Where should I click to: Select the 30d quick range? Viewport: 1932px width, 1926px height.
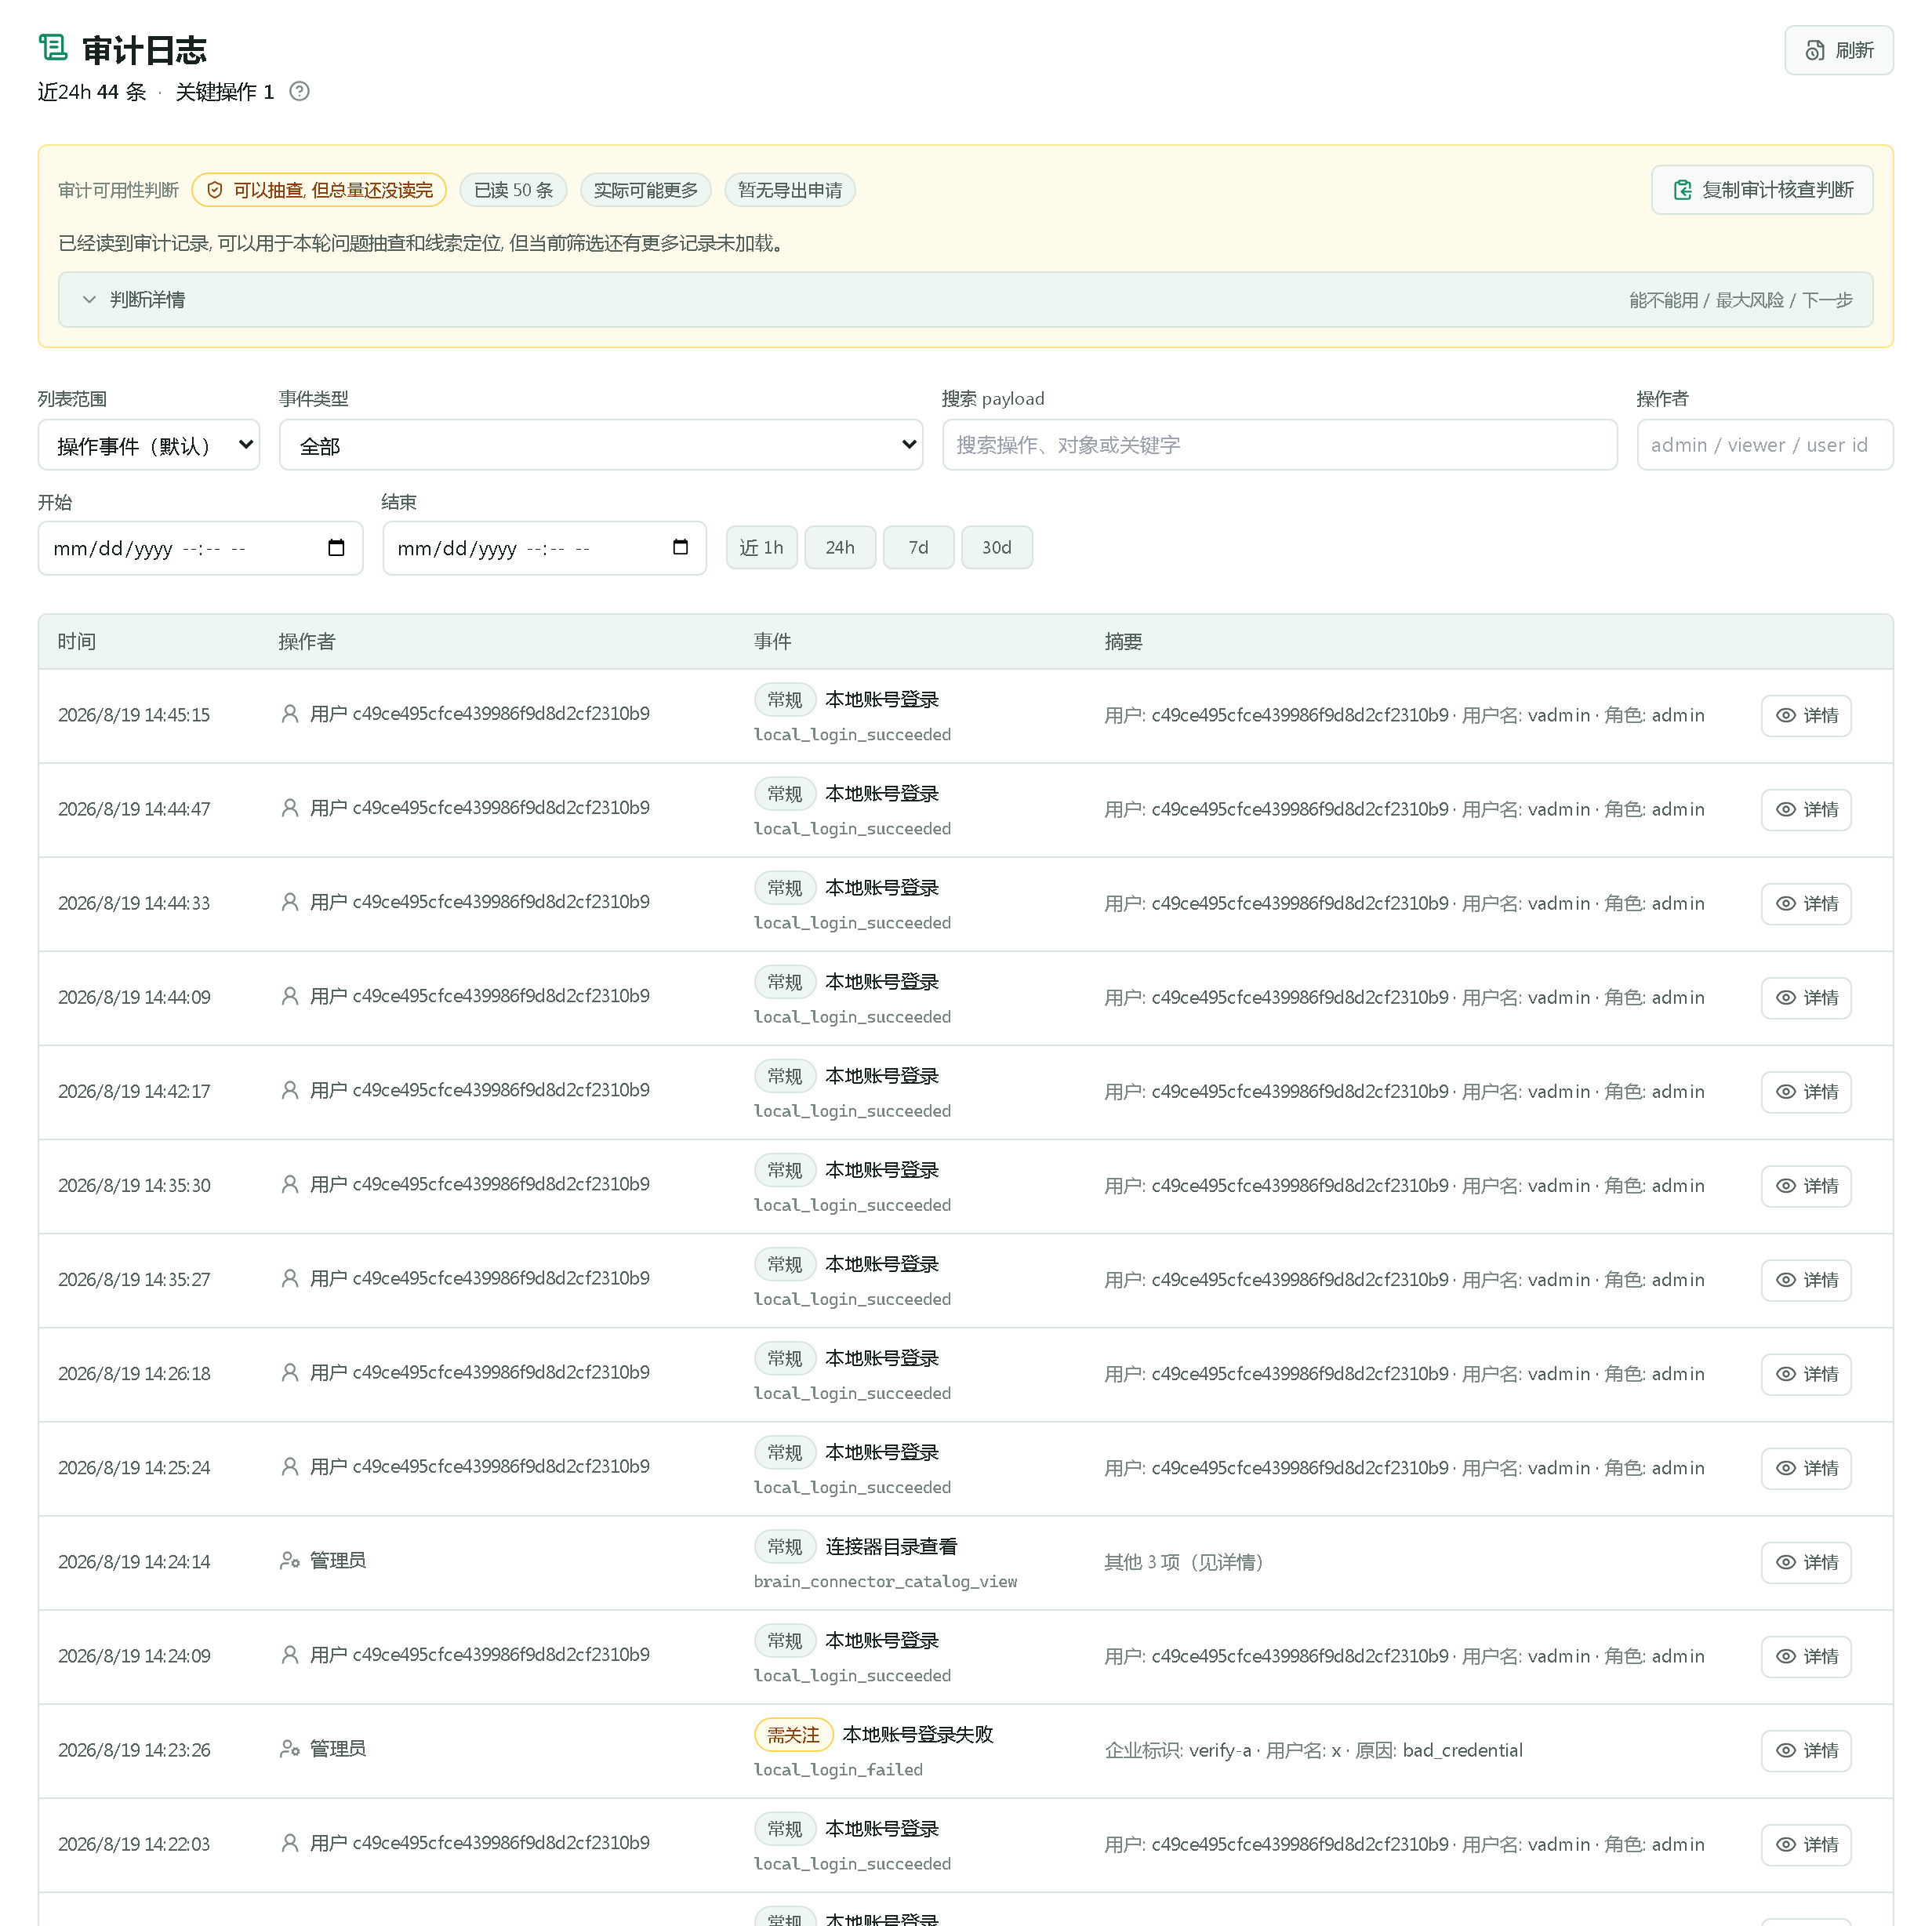tap(997, 548)
